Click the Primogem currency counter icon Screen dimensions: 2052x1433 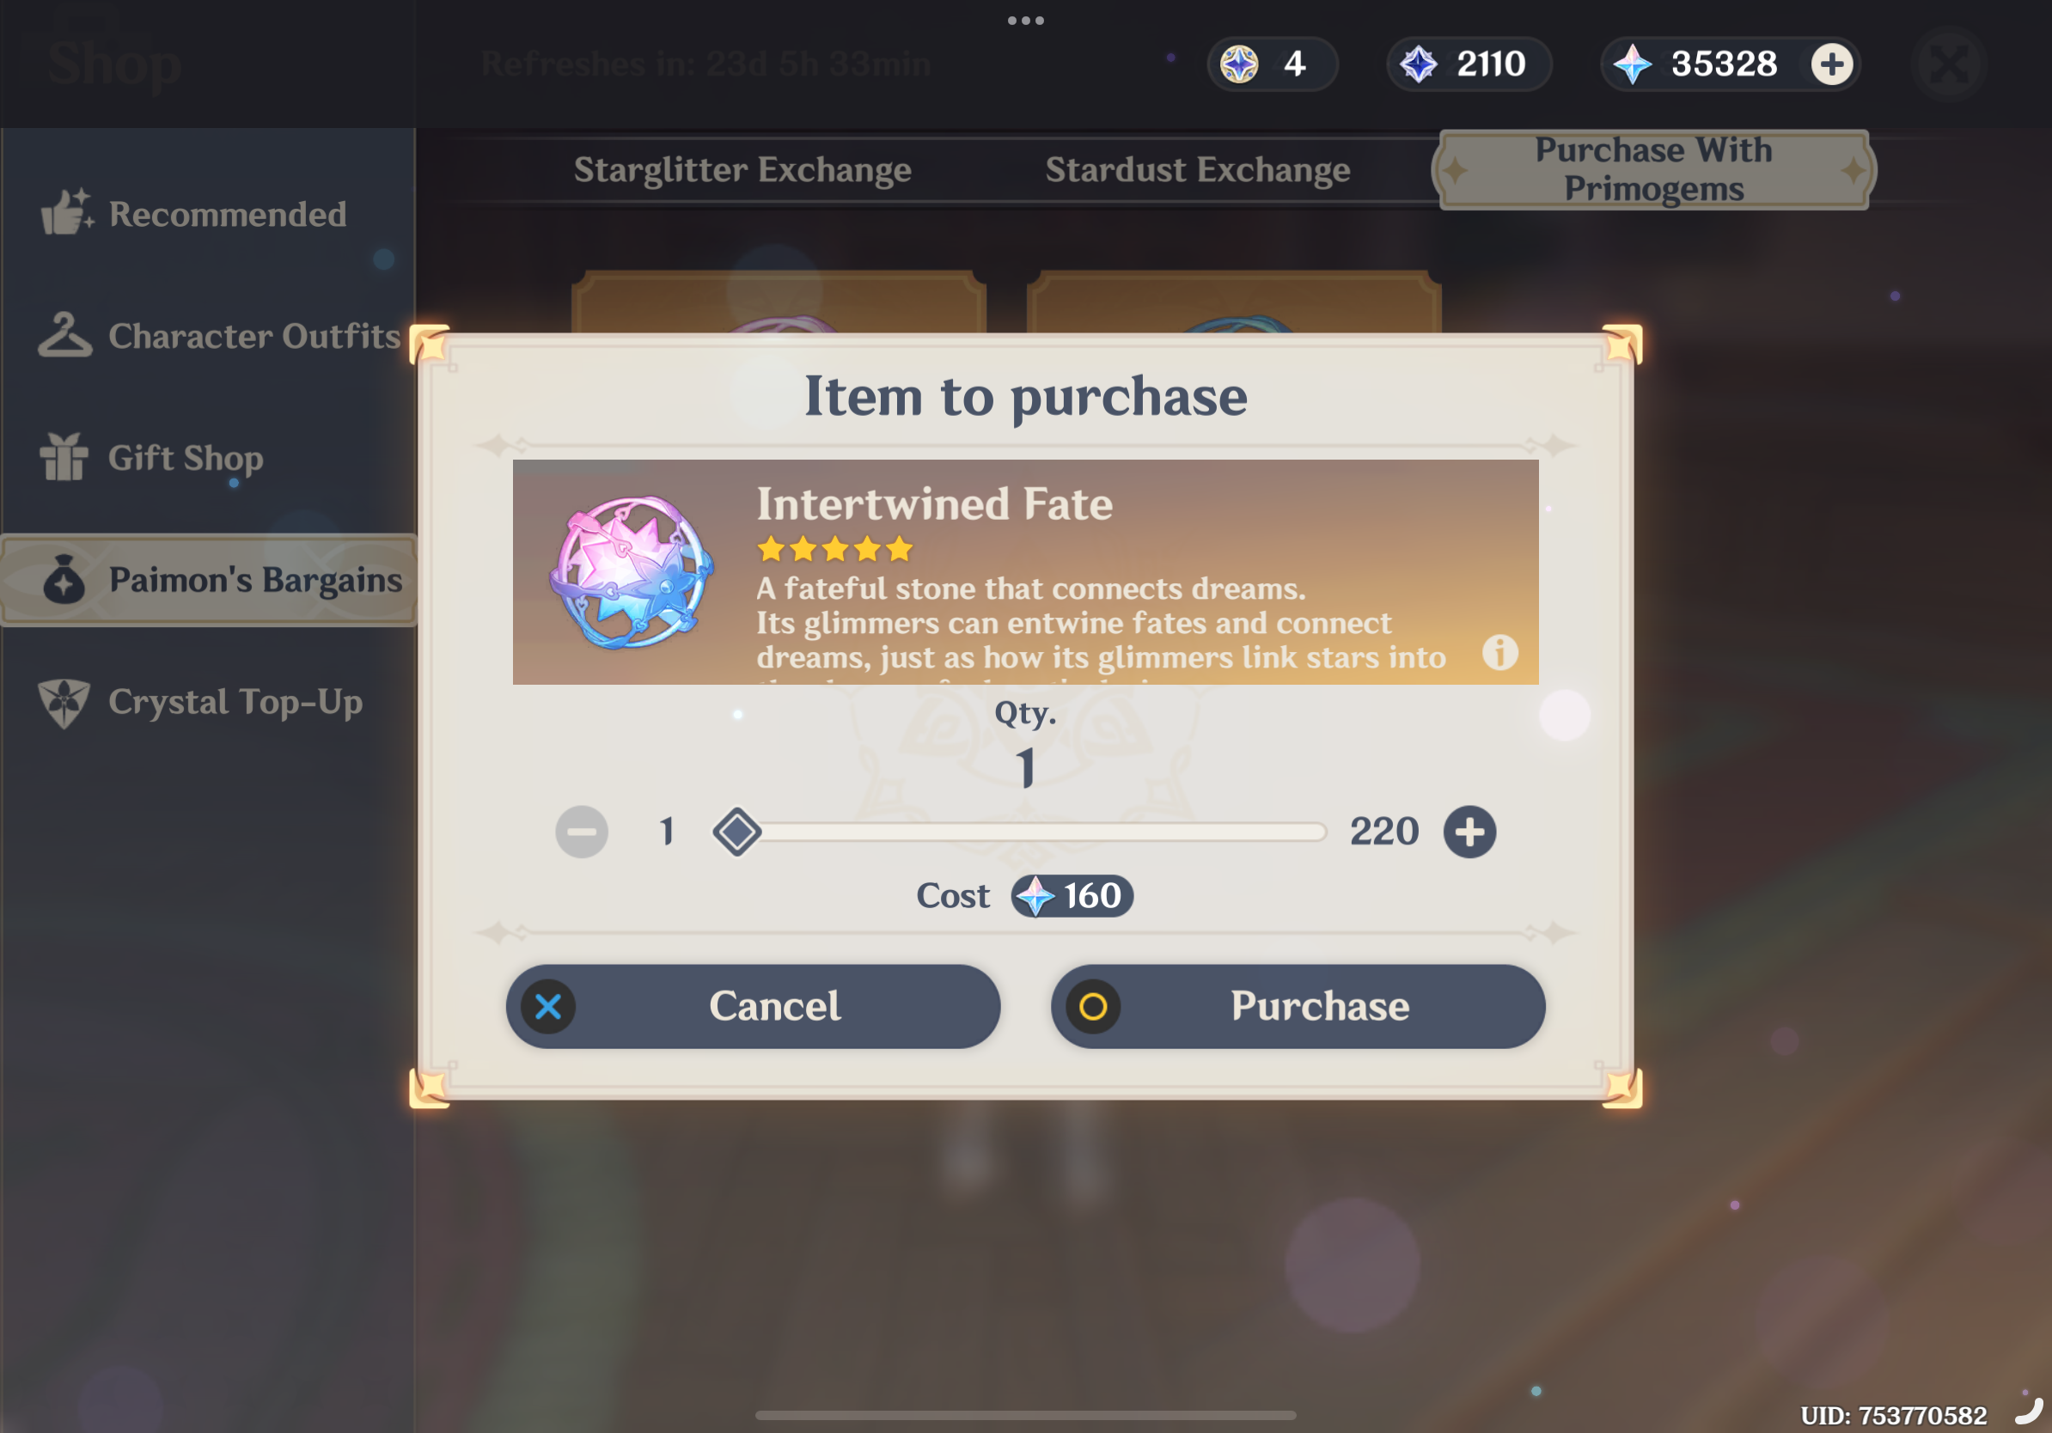pyautogui.click(x=1632, y=64)
